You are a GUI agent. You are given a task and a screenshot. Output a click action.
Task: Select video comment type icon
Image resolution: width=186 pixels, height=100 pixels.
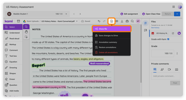point(169,69)
